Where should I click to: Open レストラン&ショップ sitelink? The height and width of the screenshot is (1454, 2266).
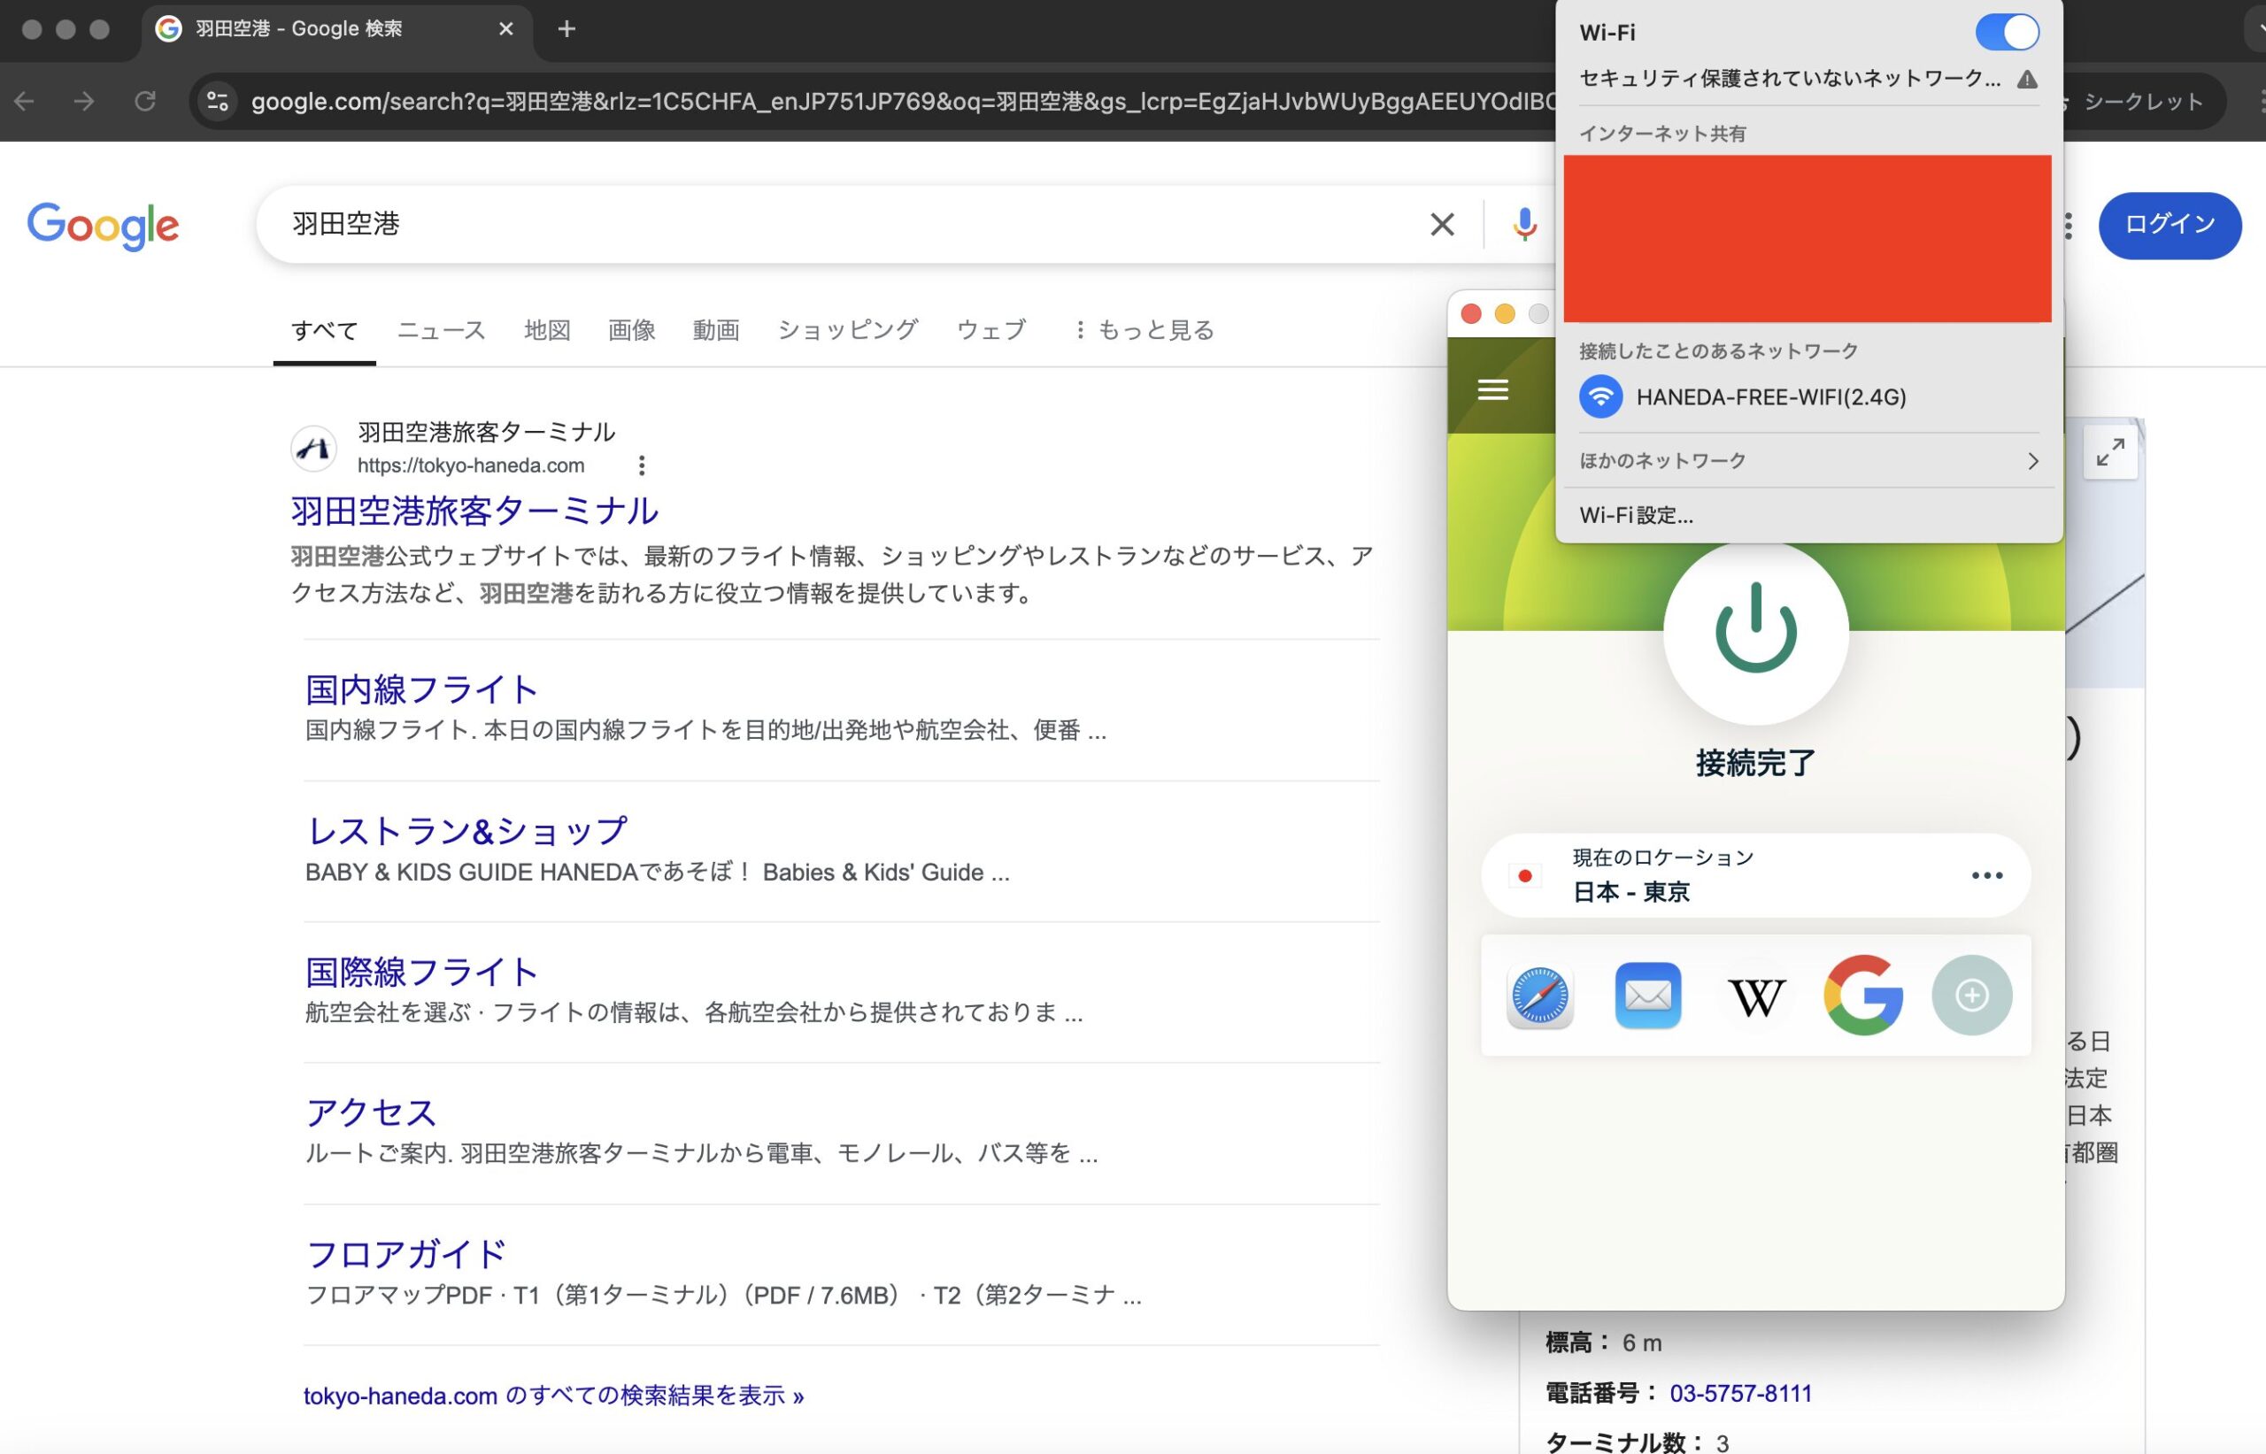click(466, 831)
